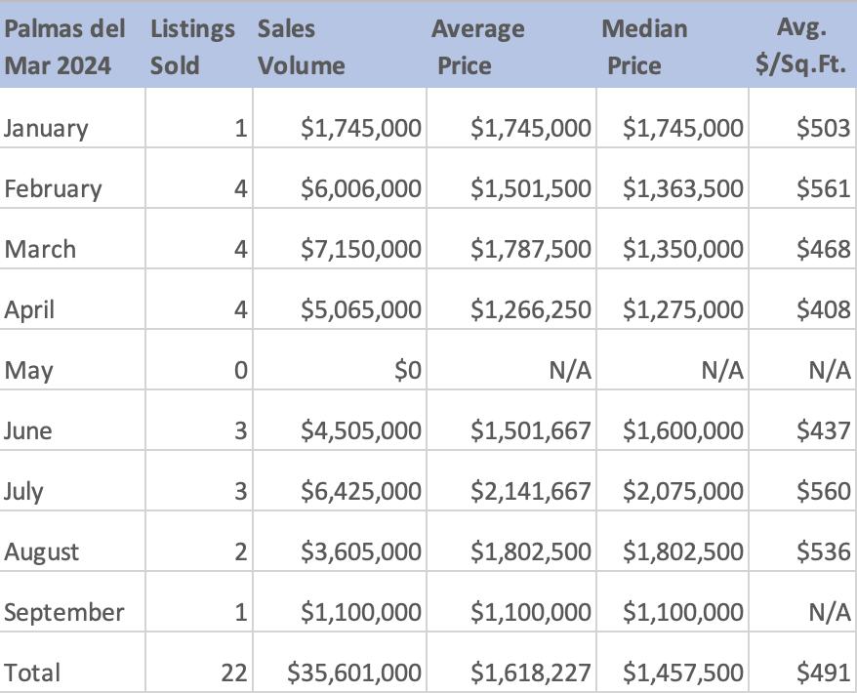This screenshot has height=693, width=857.
Task: Select the Median Price column header
Action: tap(644, 47)
